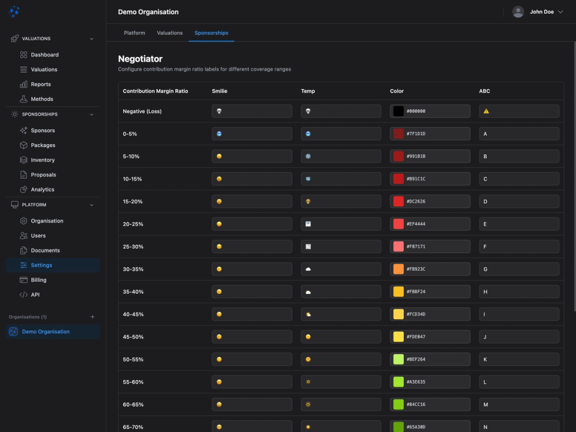This screenshot has height=432, width=576.
Task: Collapse the SPONSORSHIPS sidebar section
Action: pos(91,114)
